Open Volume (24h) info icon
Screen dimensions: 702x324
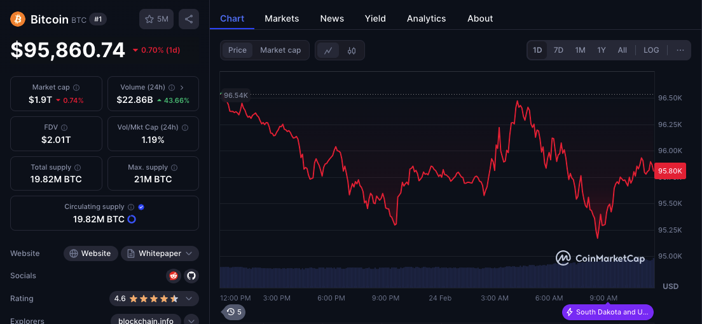pos(172,88)
